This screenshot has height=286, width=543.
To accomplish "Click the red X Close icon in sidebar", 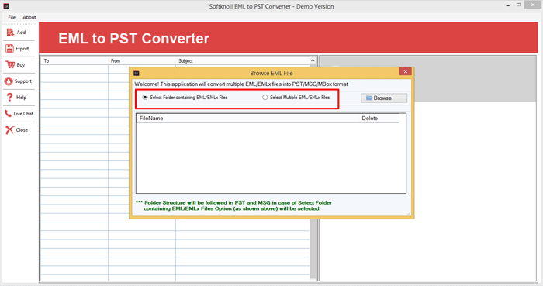I will point(9,130).
